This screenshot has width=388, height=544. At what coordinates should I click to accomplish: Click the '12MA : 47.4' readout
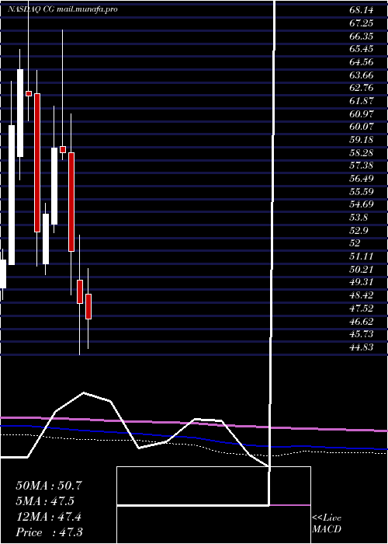(49, 517)
